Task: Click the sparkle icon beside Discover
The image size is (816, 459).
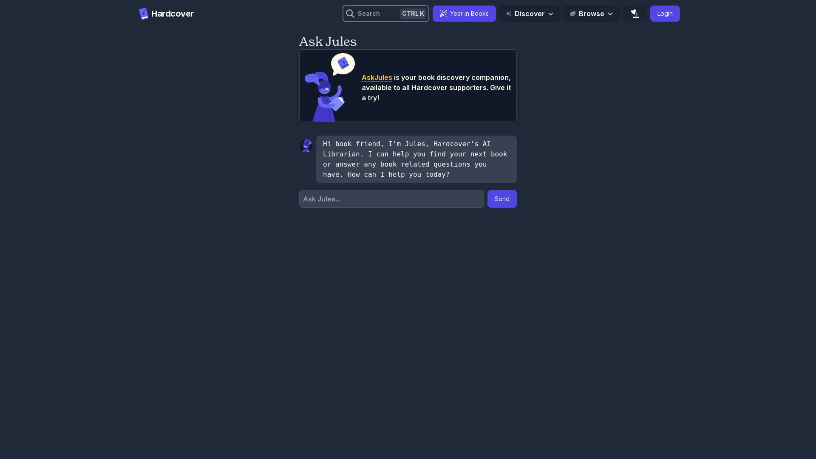Action: coord(509,14)
